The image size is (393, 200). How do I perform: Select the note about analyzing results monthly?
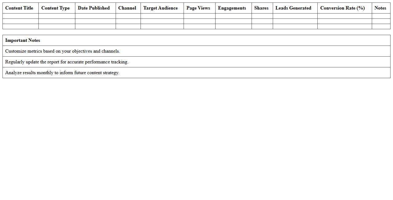[x=62, y=73]
